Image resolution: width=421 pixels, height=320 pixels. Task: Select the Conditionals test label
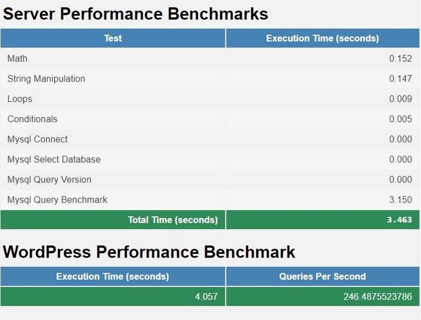tap(32, 119)
